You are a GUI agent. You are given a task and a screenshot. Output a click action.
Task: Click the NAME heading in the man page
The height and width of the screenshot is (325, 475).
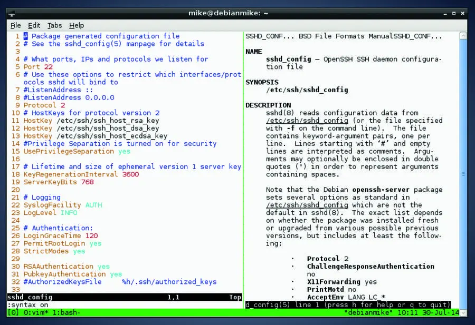(253, 51)
